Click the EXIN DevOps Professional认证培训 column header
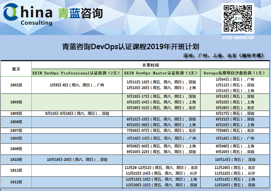This screenshot has width=271, height=191. tap(77, 73)
